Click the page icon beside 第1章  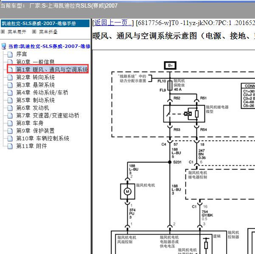click(x=10, y=70)
